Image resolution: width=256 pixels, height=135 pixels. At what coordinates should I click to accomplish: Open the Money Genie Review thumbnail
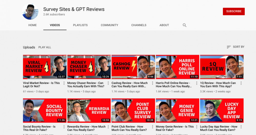[x=177, y=110]
